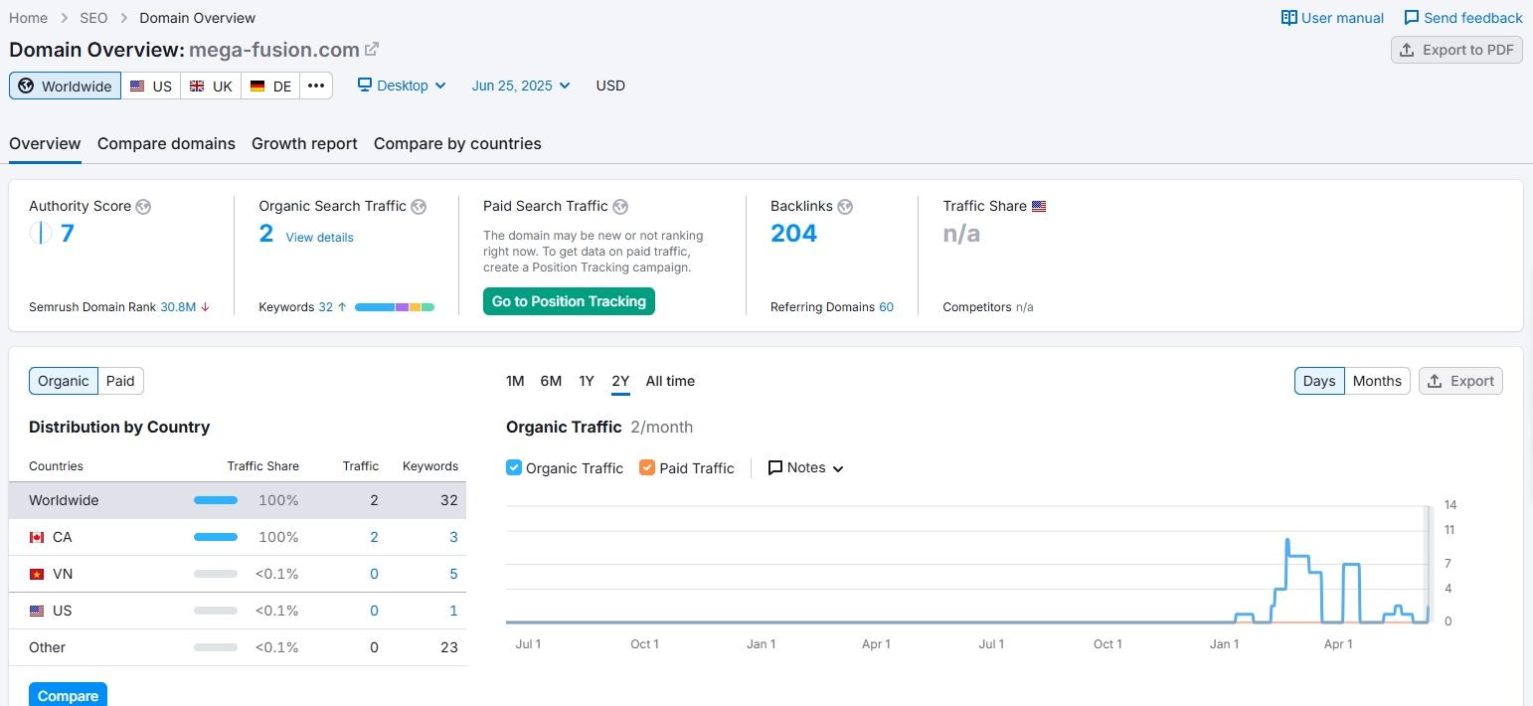This screenshot has width=1533, height=706.
Task: Click the Send feedback chat icon
Action: [1411, 18]
